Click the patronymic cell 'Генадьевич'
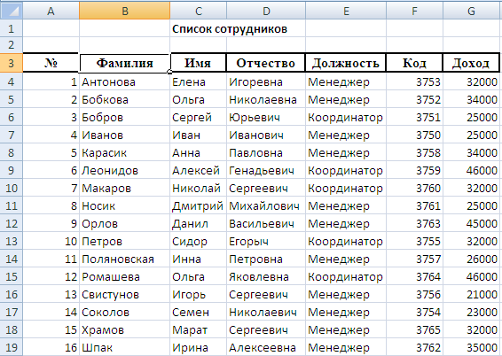This screenshot has width=502, height=356. pos(266,170)
